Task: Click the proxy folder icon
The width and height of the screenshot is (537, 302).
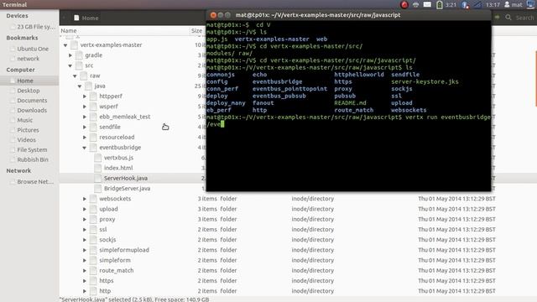Action: tap(93, 219)
